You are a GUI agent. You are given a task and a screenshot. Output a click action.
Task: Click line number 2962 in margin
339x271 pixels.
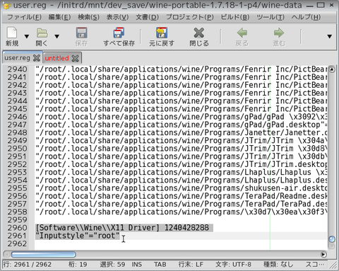click(x=17, y=243)
